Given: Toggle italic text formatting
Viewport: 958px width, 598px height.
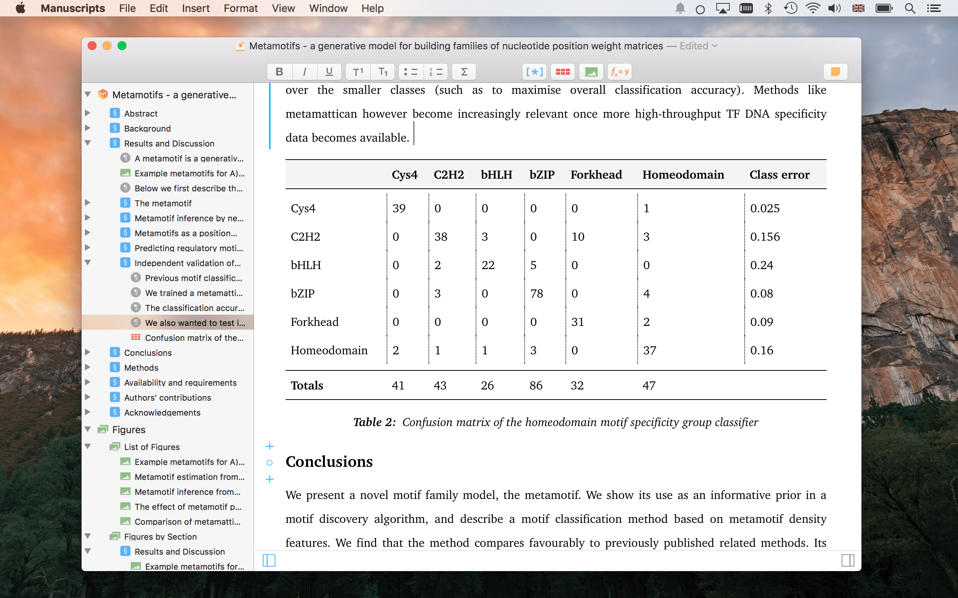Looking at the screenshot, I should 304,72.
